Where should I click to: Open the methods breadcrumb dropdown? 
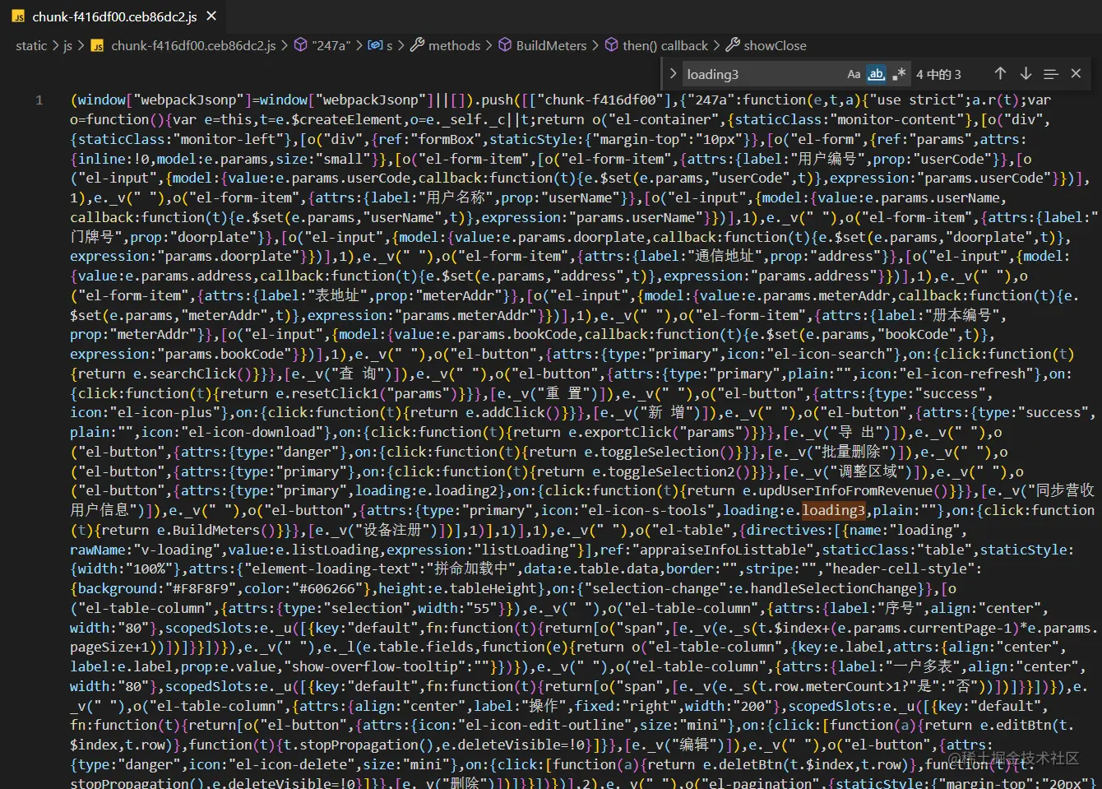coord(454,45)
